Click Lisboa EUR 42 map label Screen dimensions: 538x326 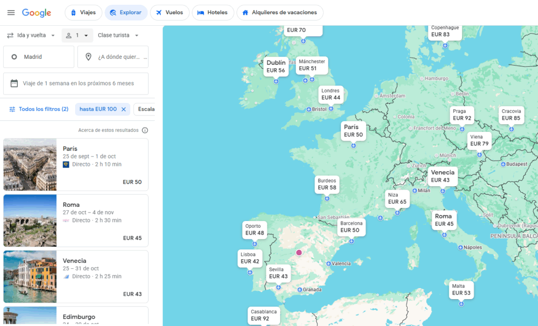[x=250, y=258]
